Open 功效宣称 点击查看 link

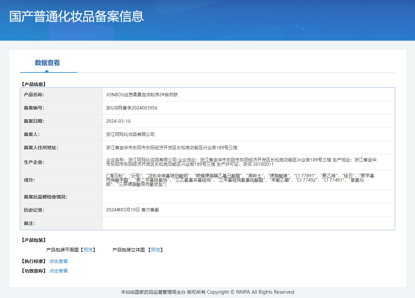[59, 271]
